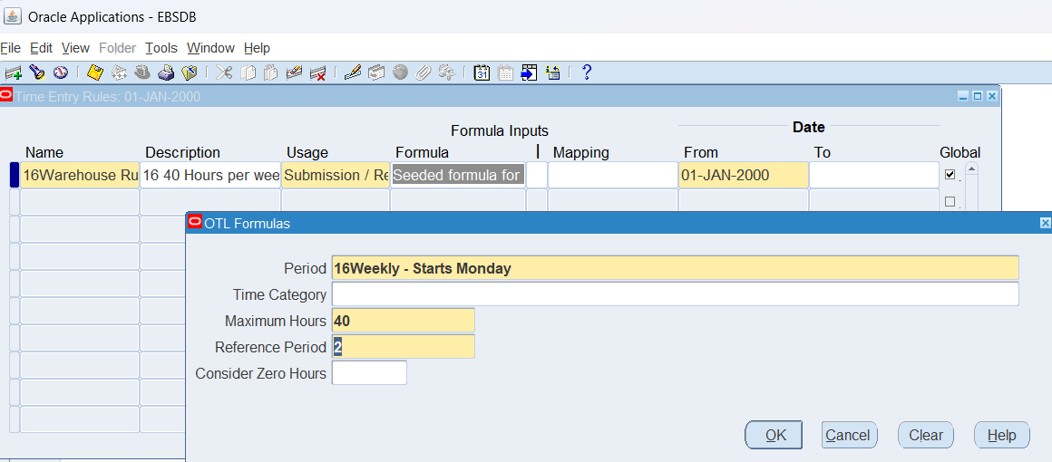Screen dimensions: 1052x462
Task: Open the Effective Date calendar icon
Action: [482, 73]
